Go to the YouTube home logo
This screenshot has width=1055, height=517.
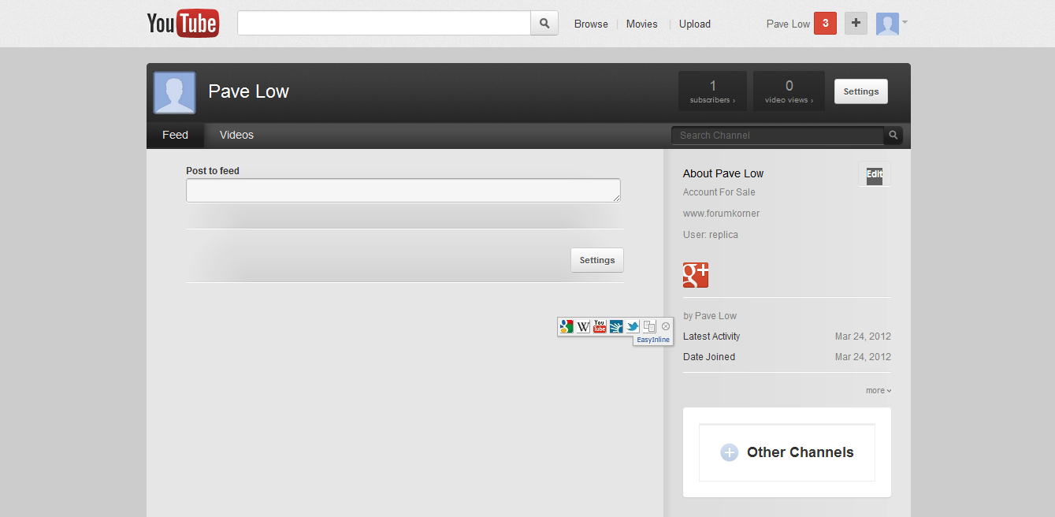(183, 23)
